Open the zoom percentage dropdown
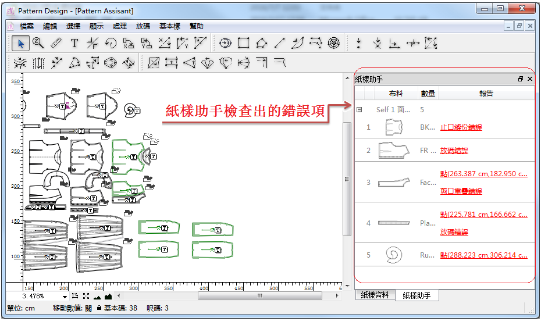Image resolution: width=541 pixels, height=321 pixels. click(x=65, y=297)
